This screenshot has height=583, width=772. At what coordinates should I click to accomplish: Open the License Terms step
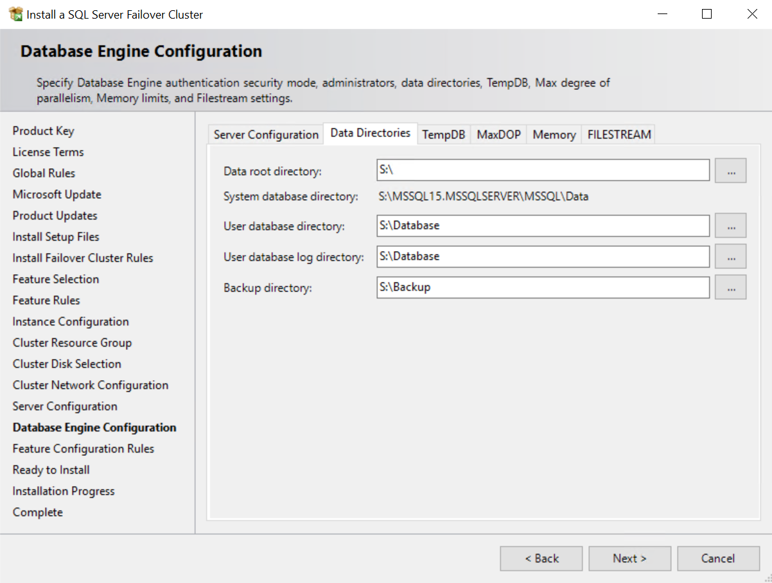48,152
